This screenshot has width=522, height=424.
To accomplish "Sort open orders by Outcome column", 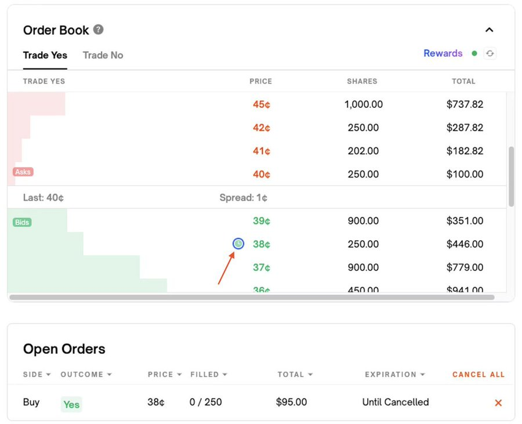I will click(x=85, y=375).
